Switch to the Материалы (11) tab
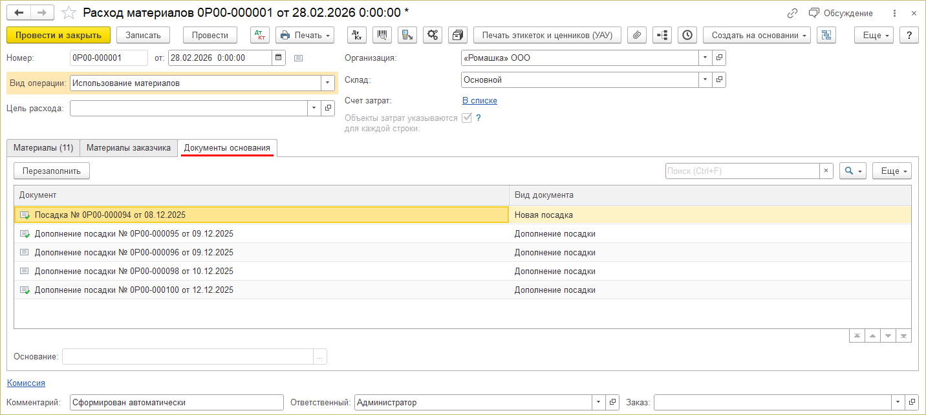This screenshot has height=415, width=926. (x=43, y=148)
